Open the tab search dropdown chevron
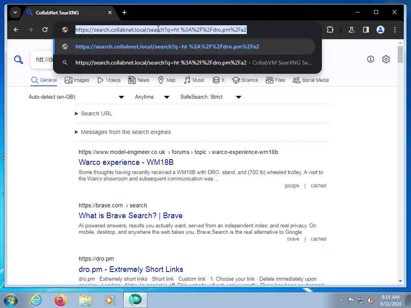 click(15, 12)
